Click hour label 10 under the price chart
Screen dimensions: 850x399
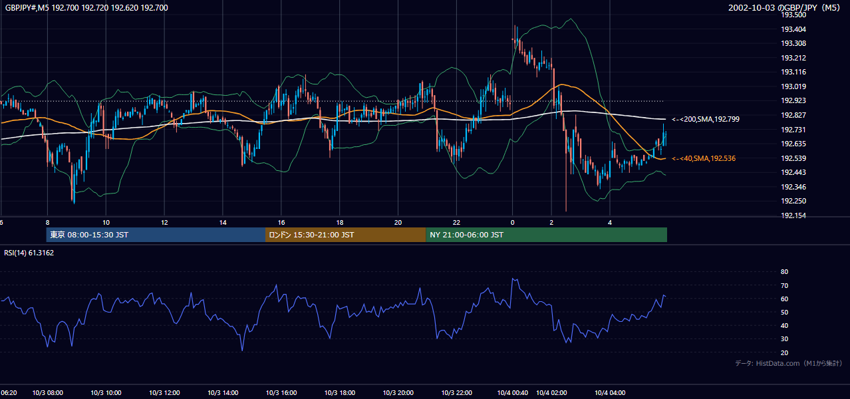pyautogui.click(x=106, y=222)
